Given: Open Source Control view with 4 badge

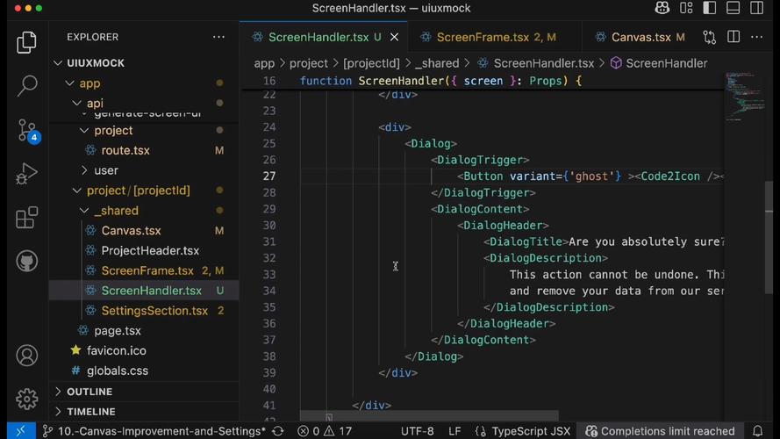Looking at the screenshot, I should (27, 130).
